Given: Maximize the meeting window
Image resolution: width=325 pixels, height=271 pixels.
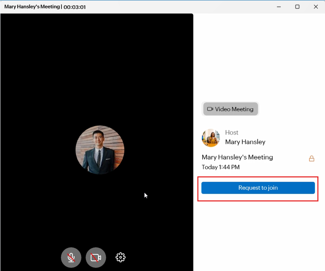Looking at the screenshot, I should click(297, 7).
